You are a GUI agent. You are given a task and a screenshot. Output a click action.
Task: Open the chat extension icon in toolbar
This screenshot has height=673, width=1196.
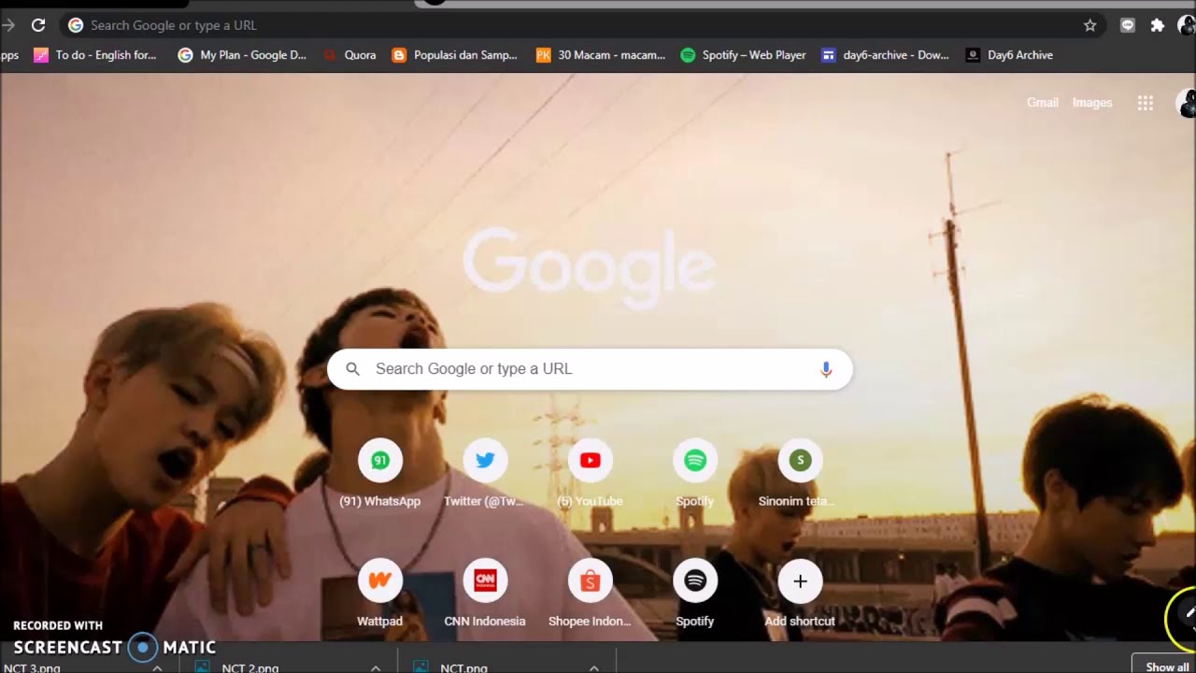click(1128, 25)
